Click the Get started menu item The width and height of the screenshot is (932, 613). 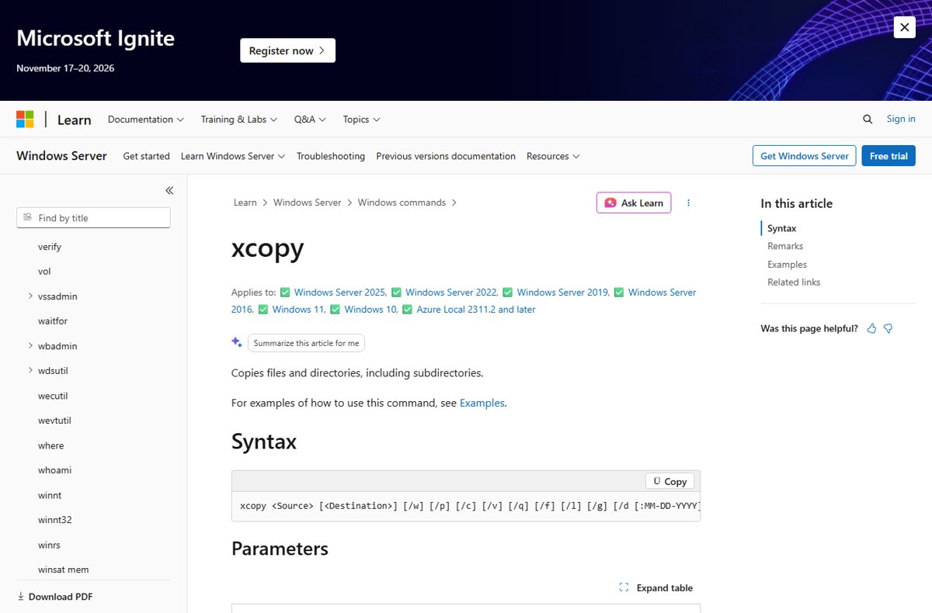click(x=146, y=156)
